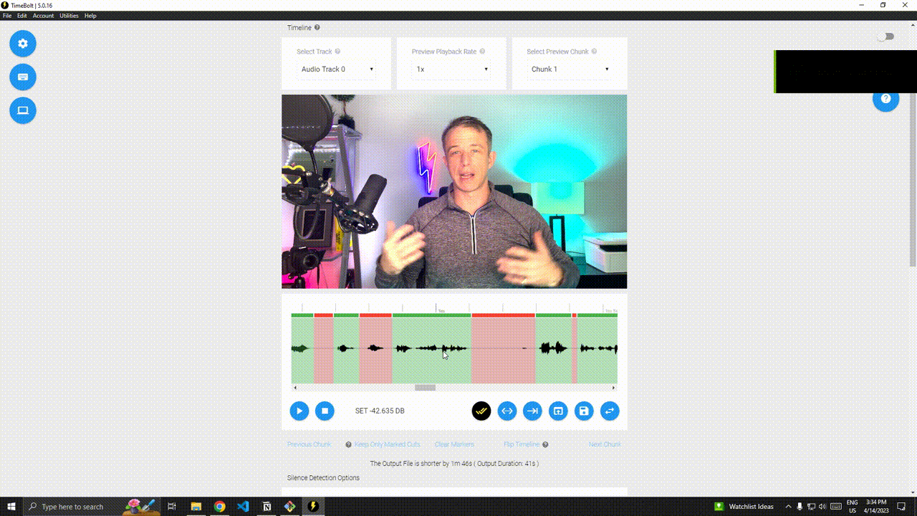Viewport: 917px width, 516px height.
Task: Click the Clear Markers link
Action: (452, 444)
